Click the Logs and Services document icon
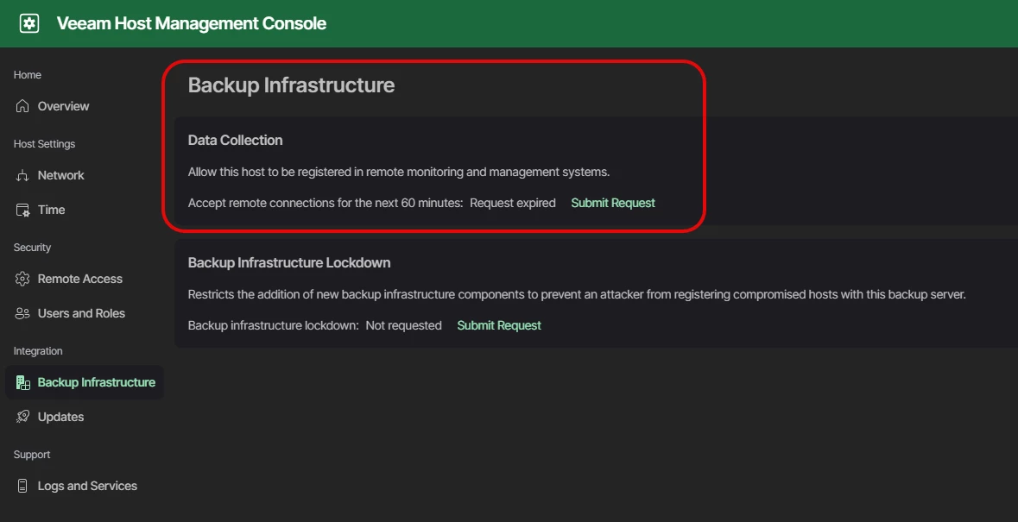Image resolution: width=1018 pixels, height=522 pixels. point(22,486)
